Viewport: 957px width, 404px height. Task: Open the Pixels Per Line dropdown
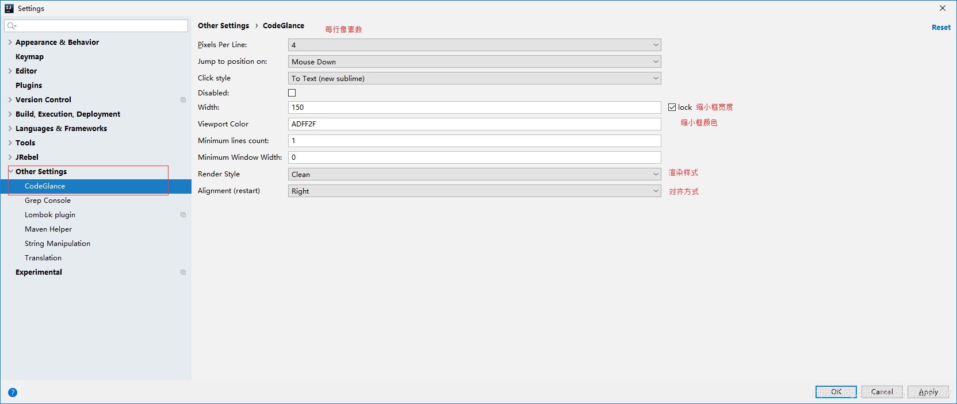click(474, 45)
